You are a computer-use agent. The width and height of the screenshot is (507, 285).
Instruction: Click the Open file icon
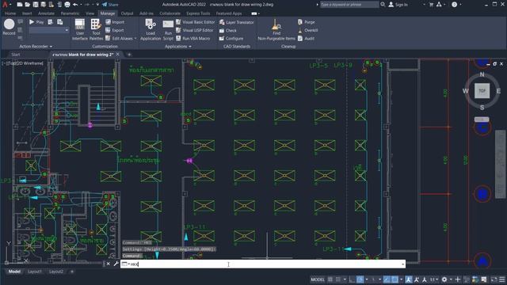coord(28,5)
